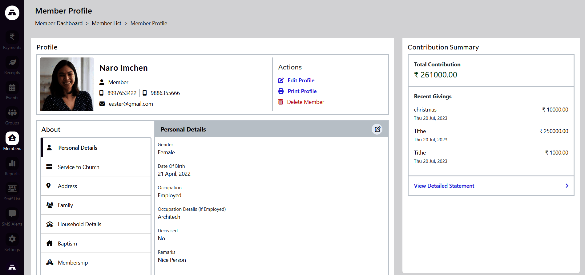Screen dimensions: 585x275
Task: Open Household Details section
Action: pos(79,224)
